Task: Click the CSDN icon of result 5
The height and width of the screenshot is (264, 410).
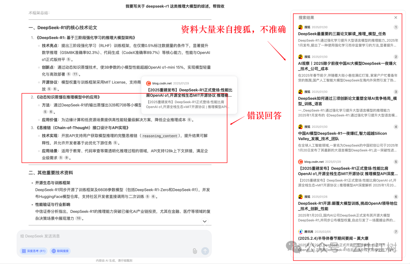Action: (300, 162)
